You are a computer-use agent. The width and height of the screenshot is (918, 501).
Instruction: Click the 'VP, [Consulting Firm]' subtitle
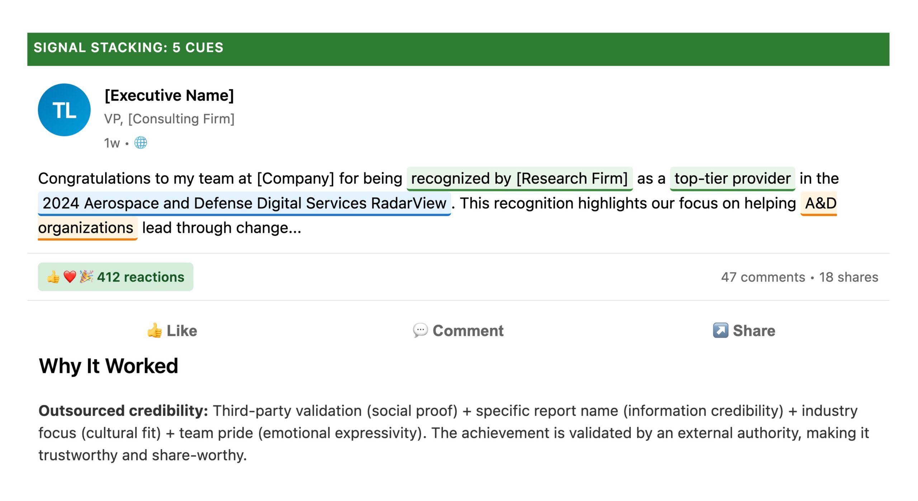click(x=169, y=119)
